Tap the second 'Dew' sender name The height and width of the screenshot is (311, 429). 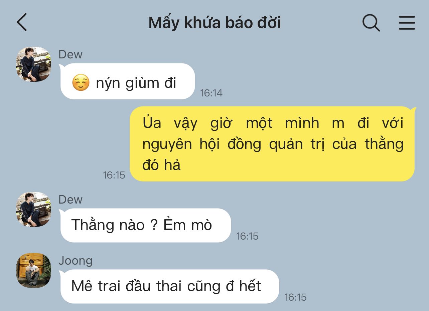pyautogui.click(x=70, y=200)
